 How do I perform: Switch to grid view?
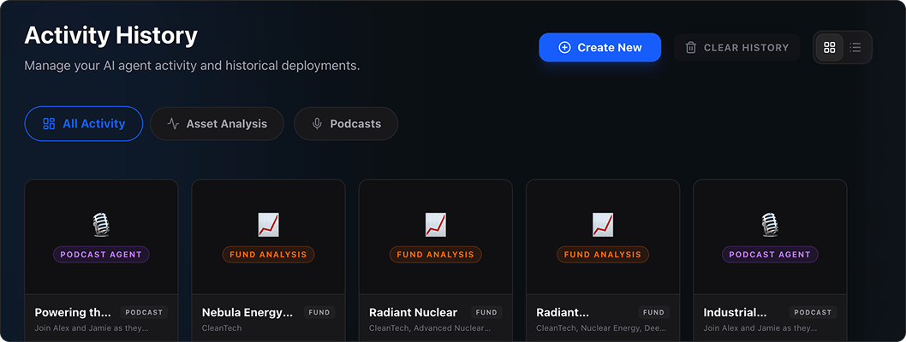(x=829, y=47)
